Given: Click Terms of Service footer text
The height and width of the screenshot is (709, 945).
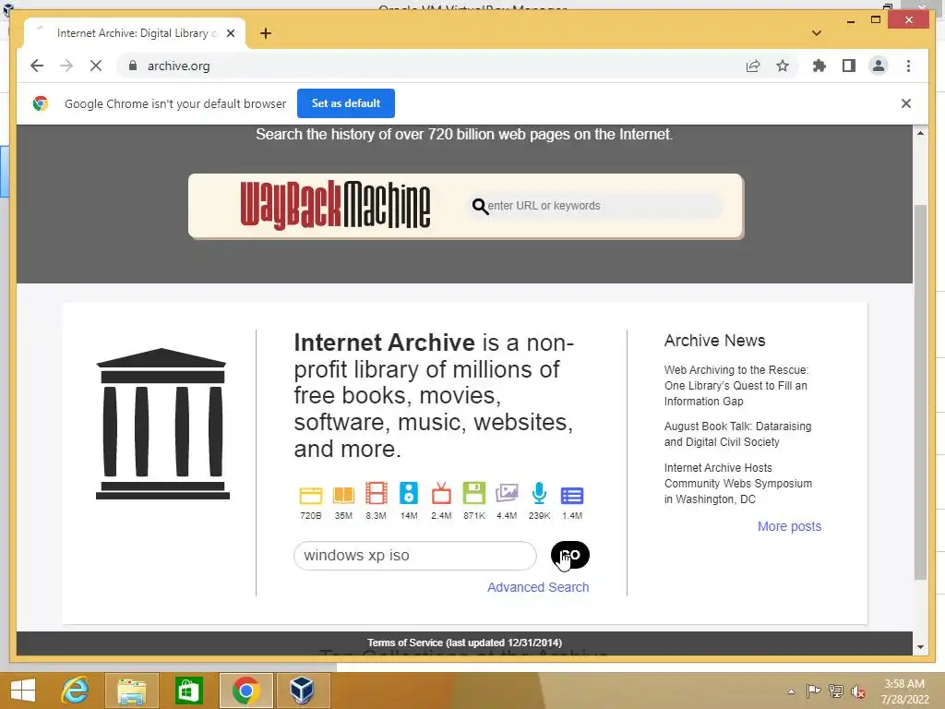Looking at the screenshot, I should point(465,643).
